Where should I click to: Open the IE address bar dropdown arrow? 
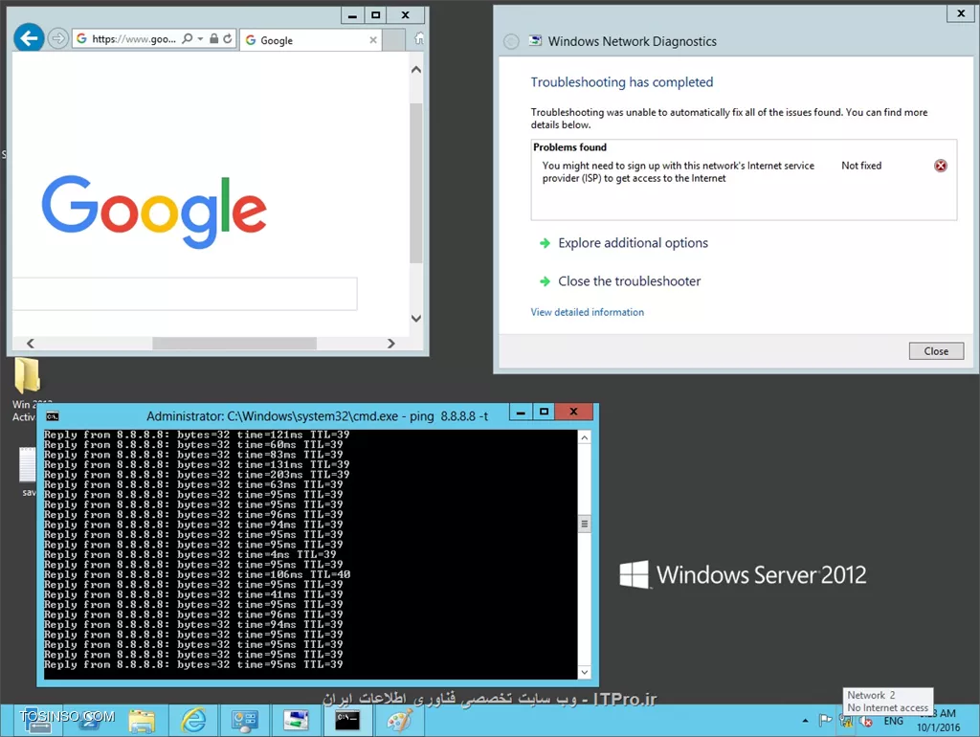point(200,38)
